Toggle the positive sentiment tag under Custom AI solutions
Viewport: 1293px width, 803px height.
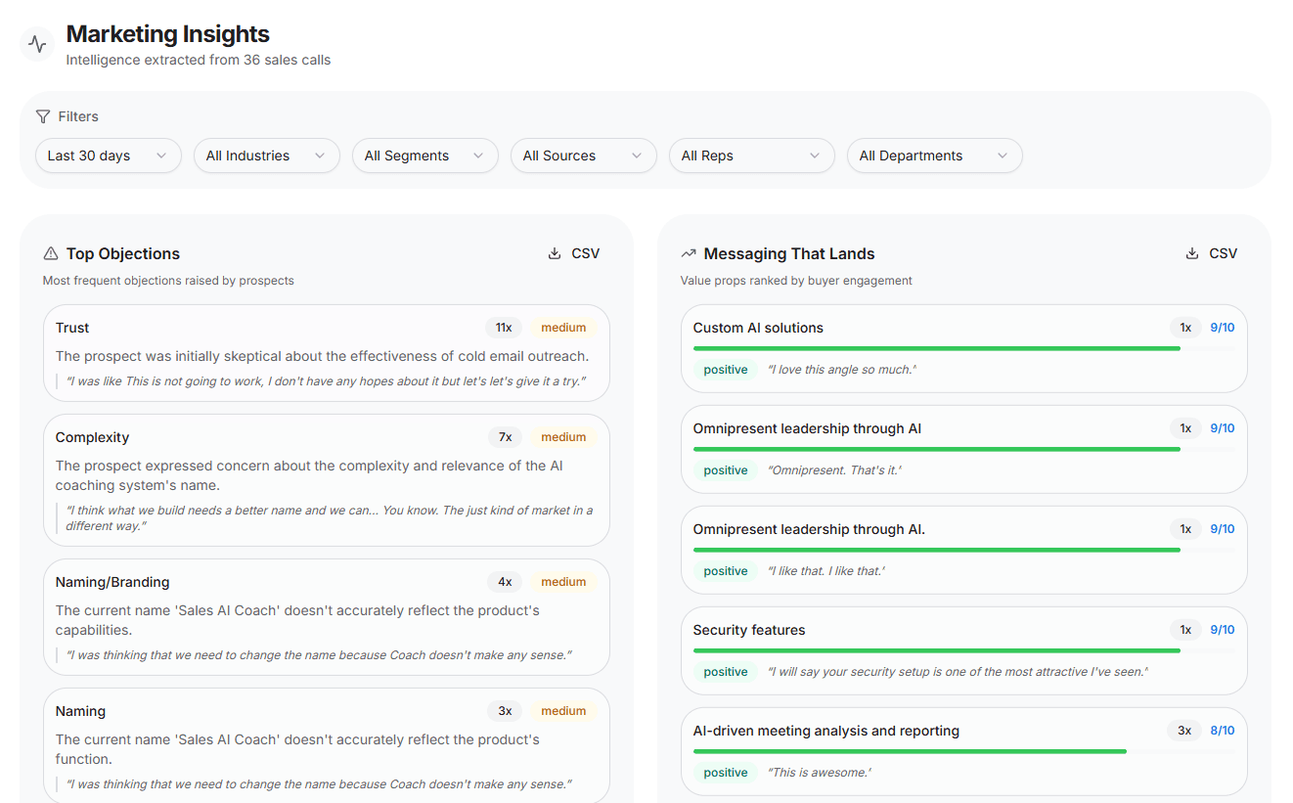click(725, 369)
